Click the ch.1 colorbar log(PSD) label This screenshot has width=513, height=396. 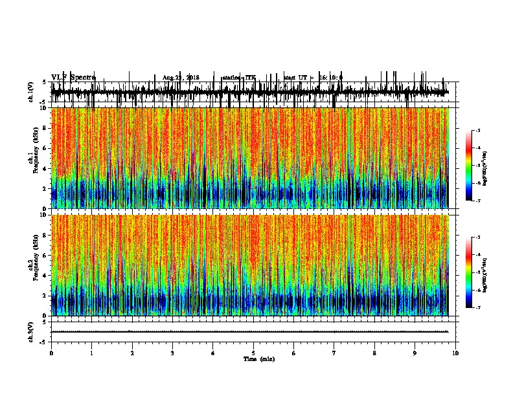point(484,168)
